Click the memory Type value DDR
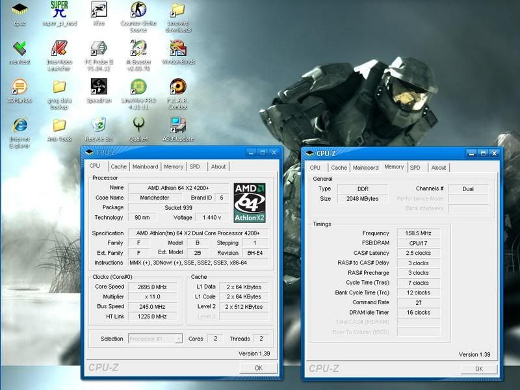The image size is (520, 390). [363, 188]
